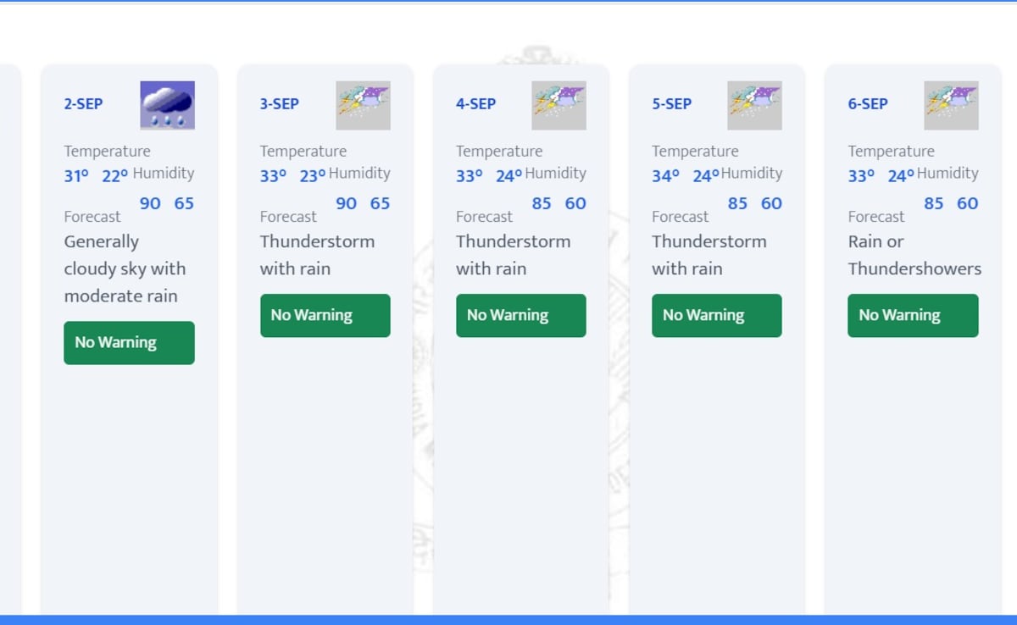This screenshot has height=625, width=1017.
Task: Select the 5-SEP date label
Action: click(x=671, y=104)
